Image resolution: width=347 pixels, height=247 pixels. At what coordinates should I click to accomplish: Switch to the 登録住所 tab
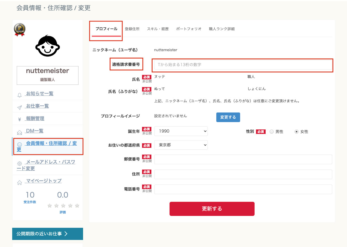[132, 29]
